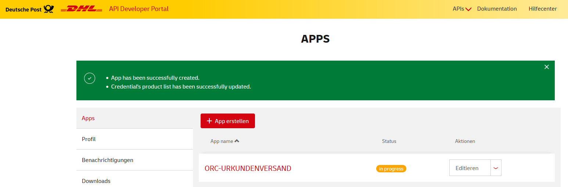The height and width of the screenshot is (187, 568).
Task: Select the Apps sidebar item
Action: click(88, 118)
